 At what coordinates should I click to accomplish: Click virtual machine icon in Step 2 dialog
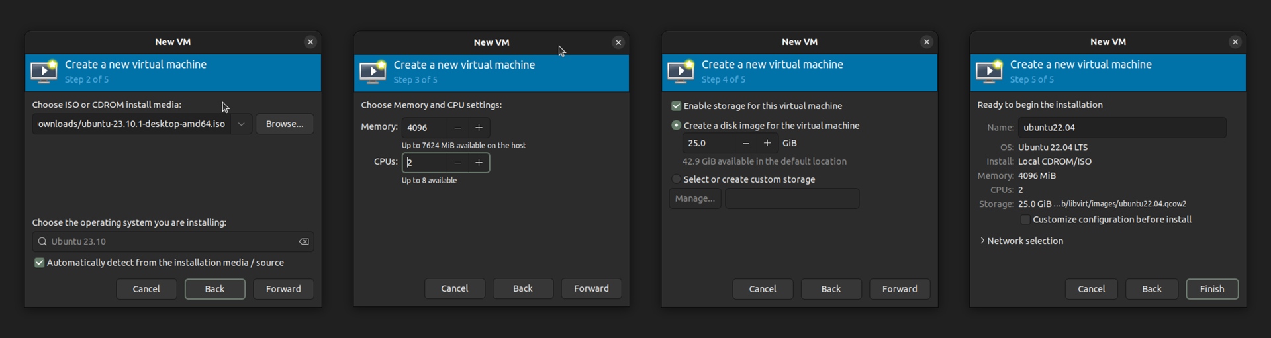point(44,71)
